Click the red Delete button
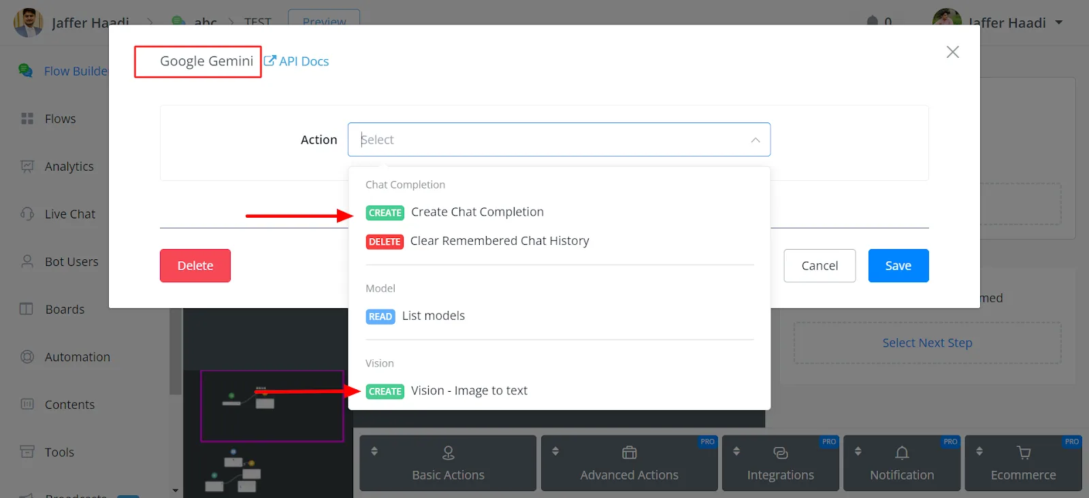 click(x=195, y=265)
